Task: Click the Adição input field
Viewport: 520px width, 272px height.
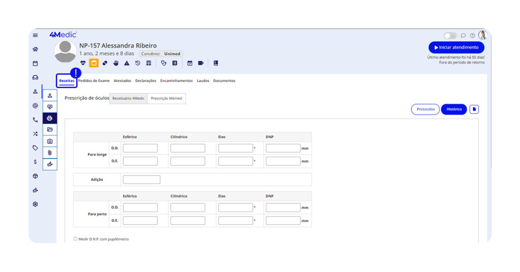Action: [142, 179]
